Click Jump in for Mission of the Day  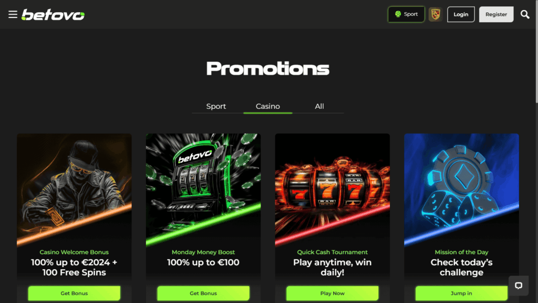point(461,294)
